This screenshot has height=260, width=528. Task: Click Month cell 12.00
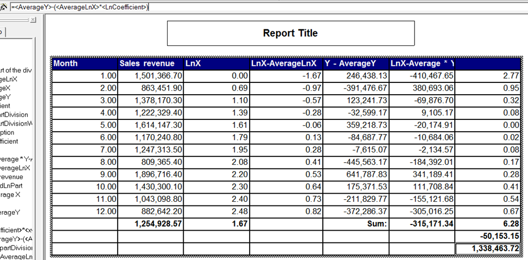pyautogui.click(x=85, y=211)
